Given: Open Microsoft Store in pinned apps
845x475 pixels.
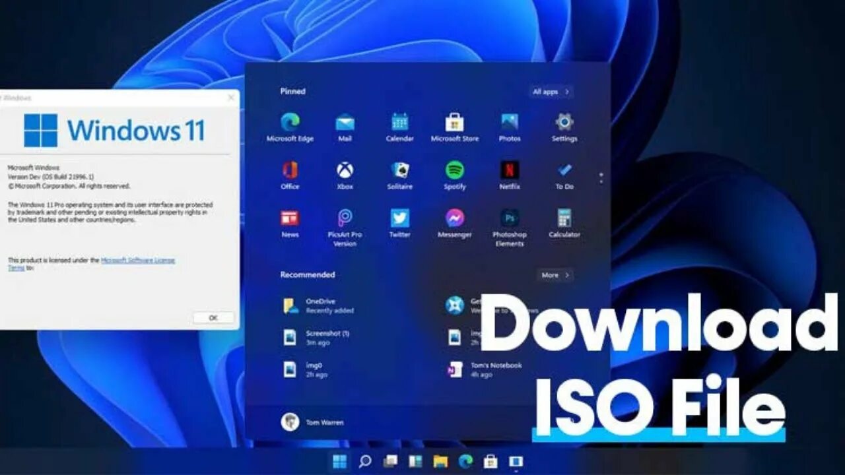Looking at the screenshot, I should 454,127.
